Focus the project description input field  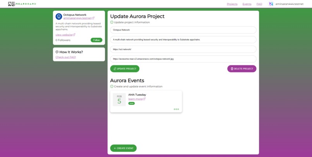[183, 40]
